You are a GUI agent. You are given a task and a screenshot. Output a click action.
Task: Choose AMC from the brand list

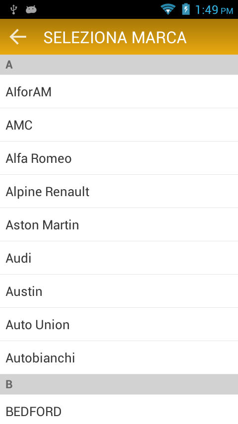[119, 125]
